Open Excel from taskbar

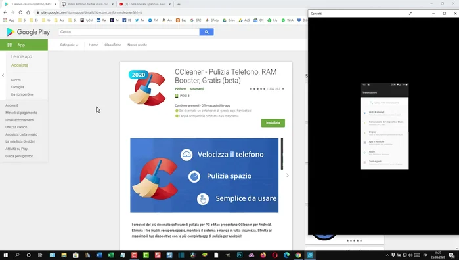point(111,255)
